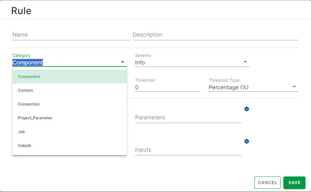The image size is (311, 192).
Task: Collapse the Category dropdown using its arrow
Action: pyautogui.click(x=122, y=62)
